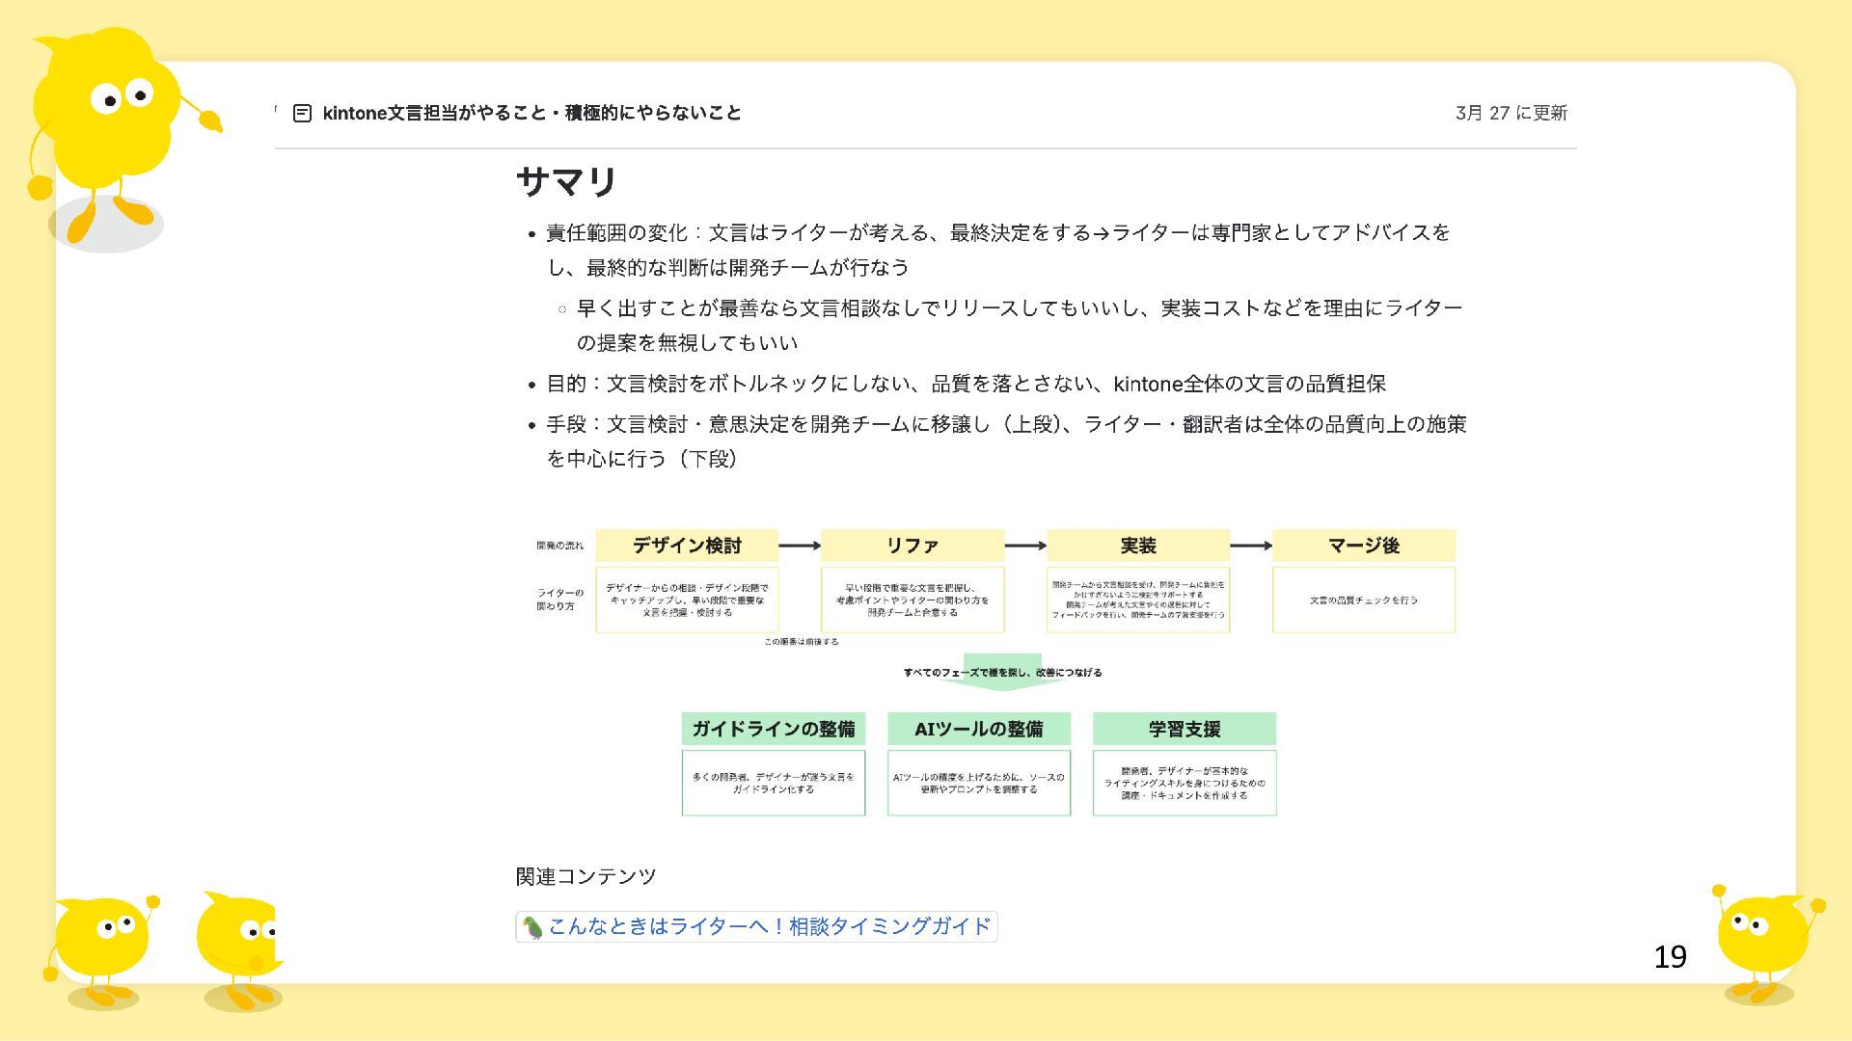Click the parrot emoji icon in link

[531, 927]
